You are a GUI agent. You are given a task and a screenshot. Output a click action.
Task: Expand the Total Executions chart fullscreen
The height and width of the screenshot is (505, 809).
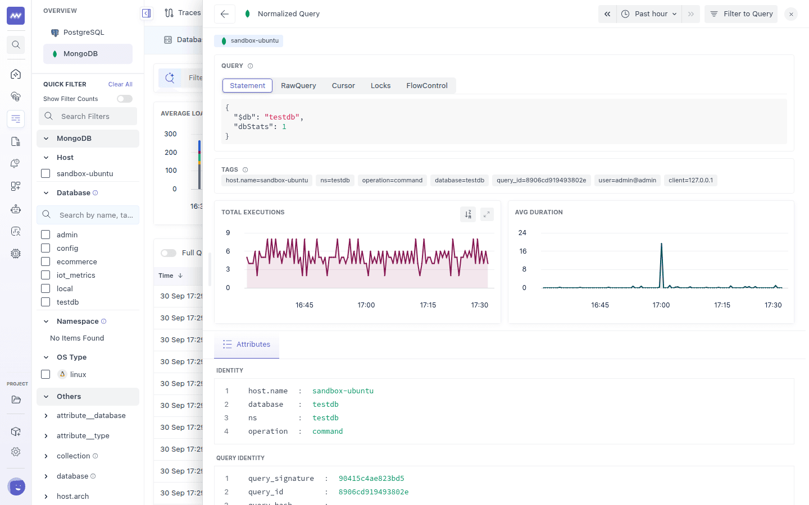487,214
